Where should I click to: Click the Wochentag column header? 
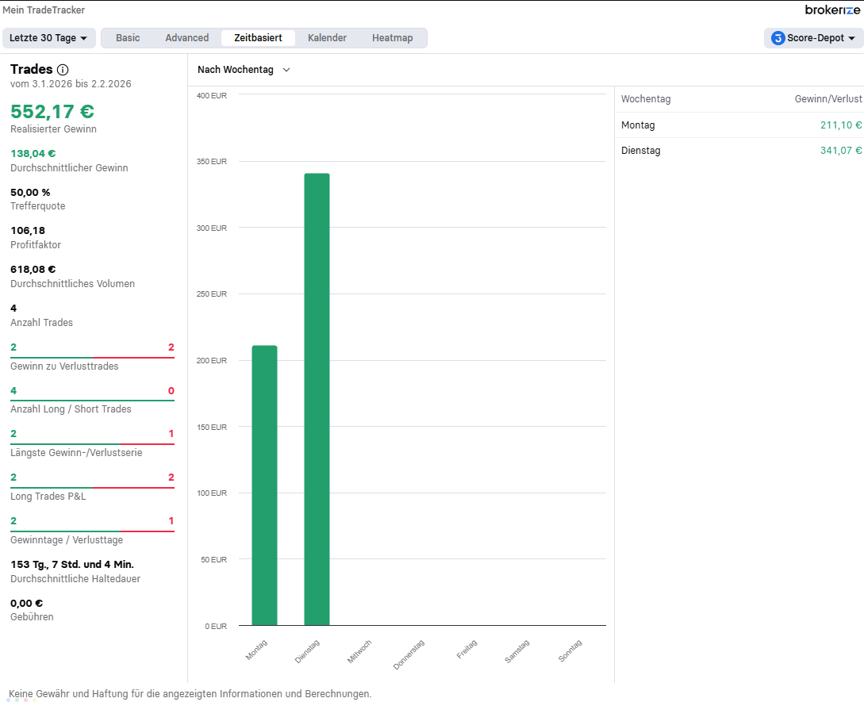coord(646,99)
